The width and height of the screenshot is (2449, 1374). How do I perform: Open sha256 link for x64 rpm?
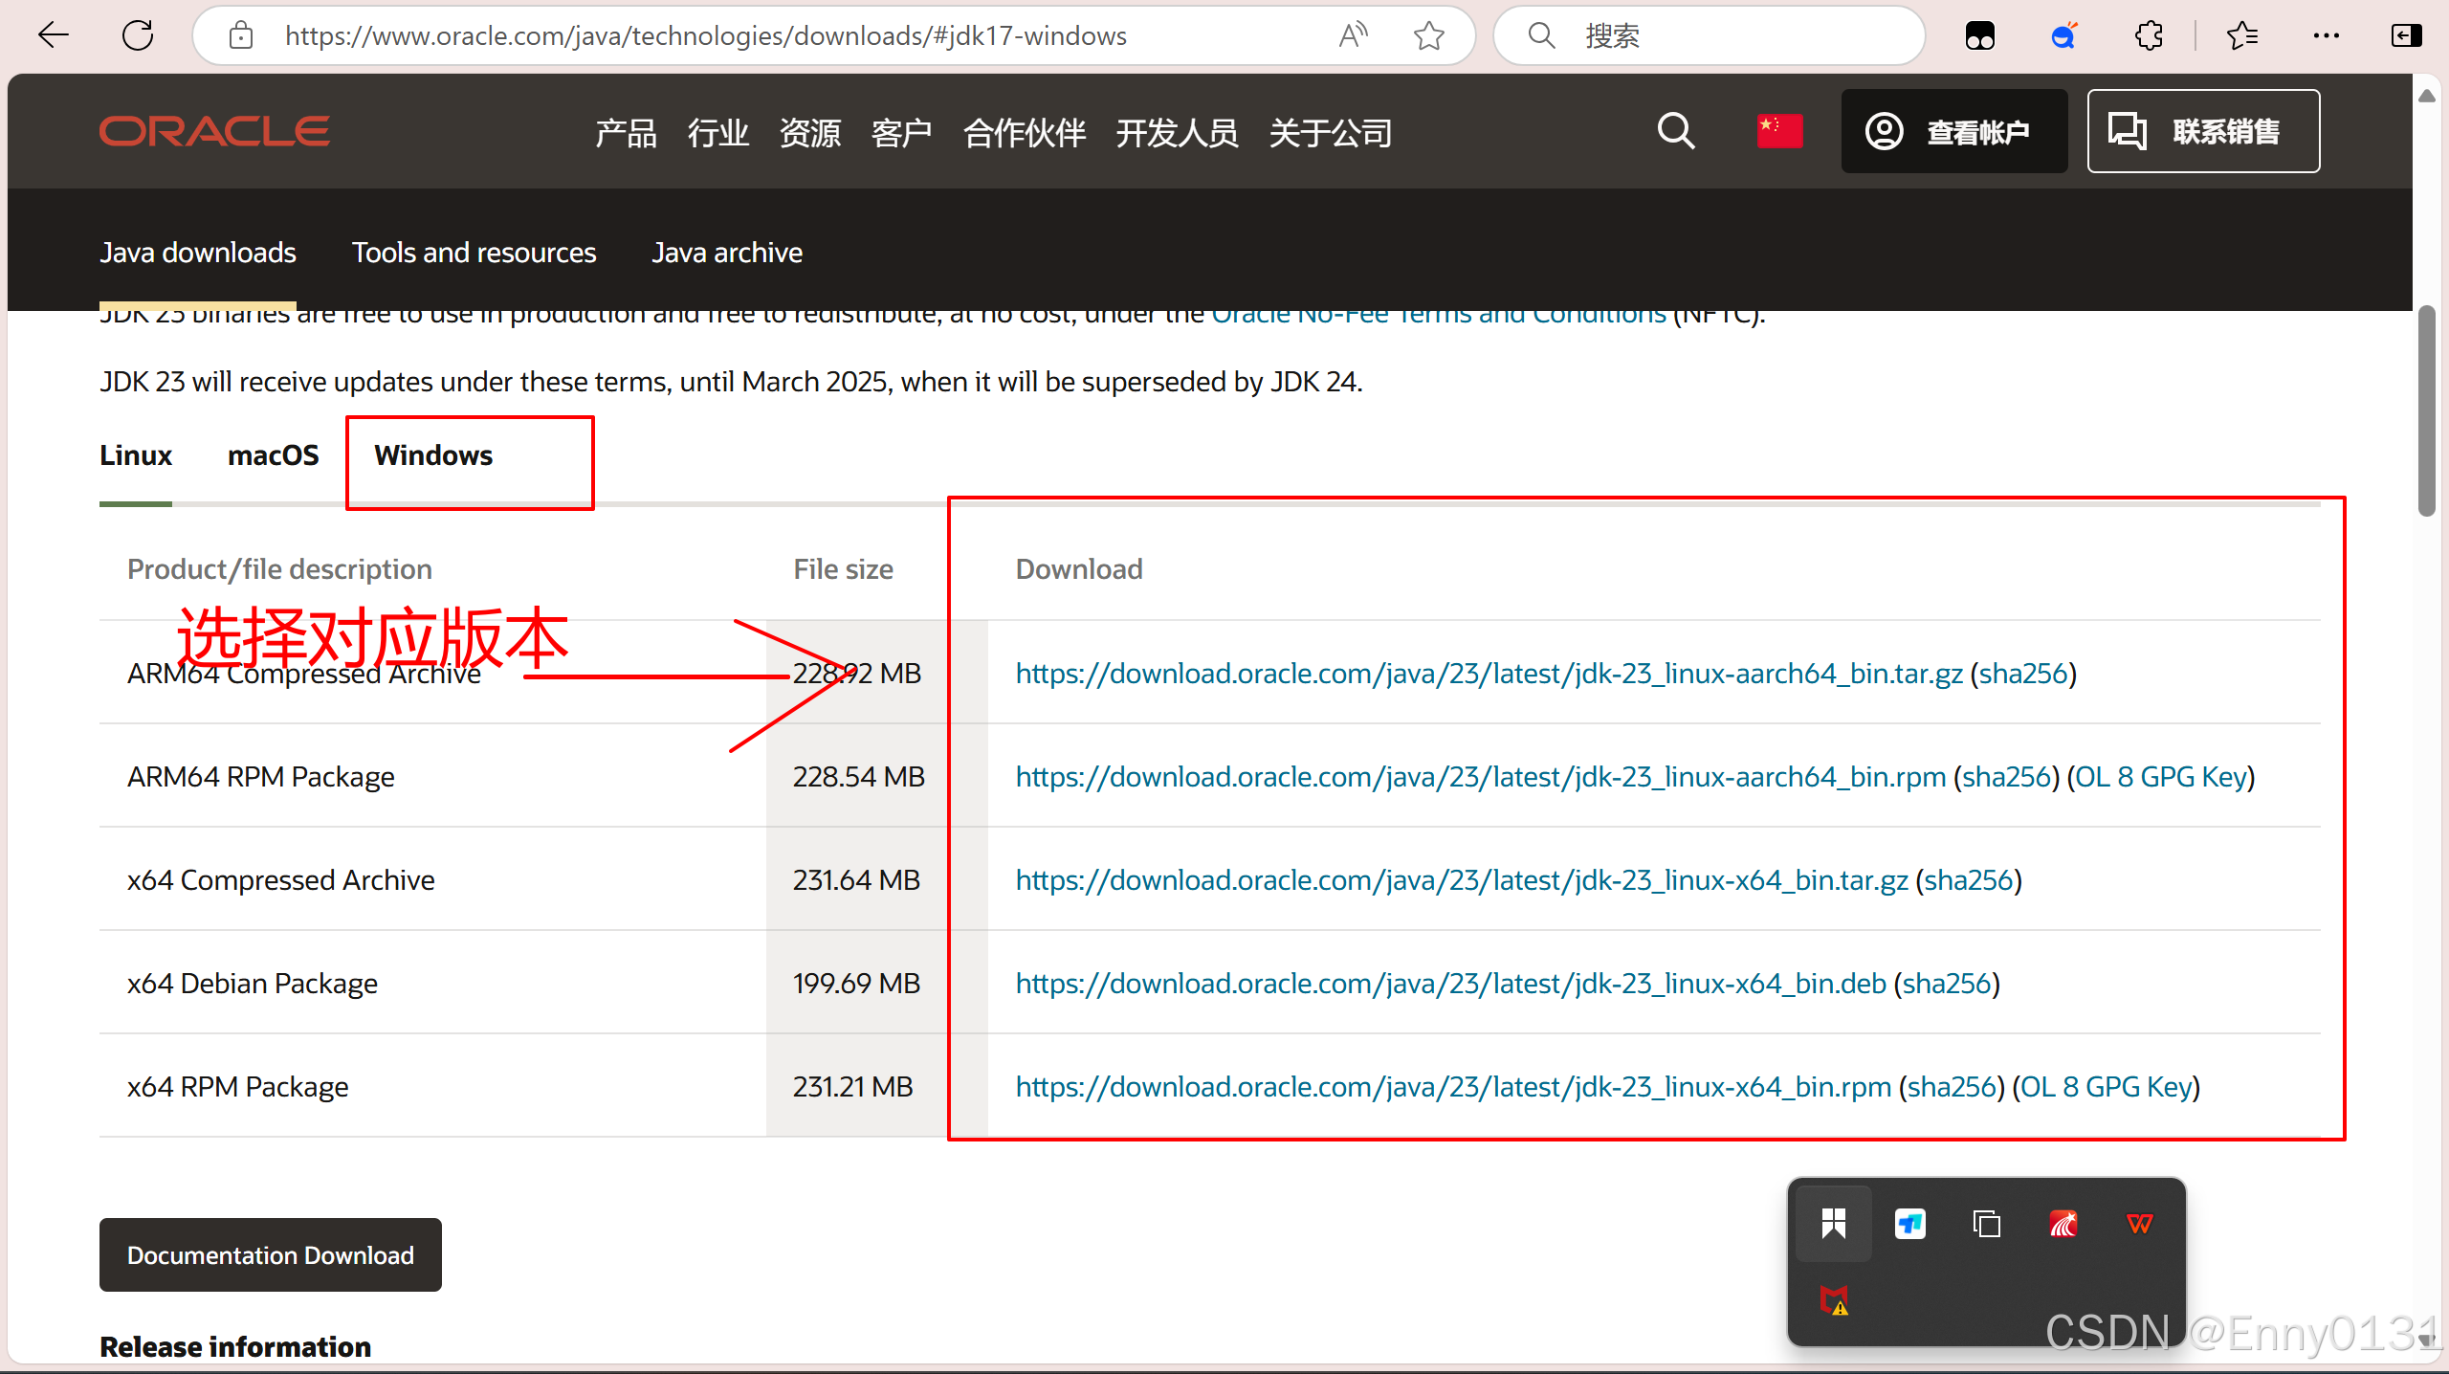coord(1952,1087)
